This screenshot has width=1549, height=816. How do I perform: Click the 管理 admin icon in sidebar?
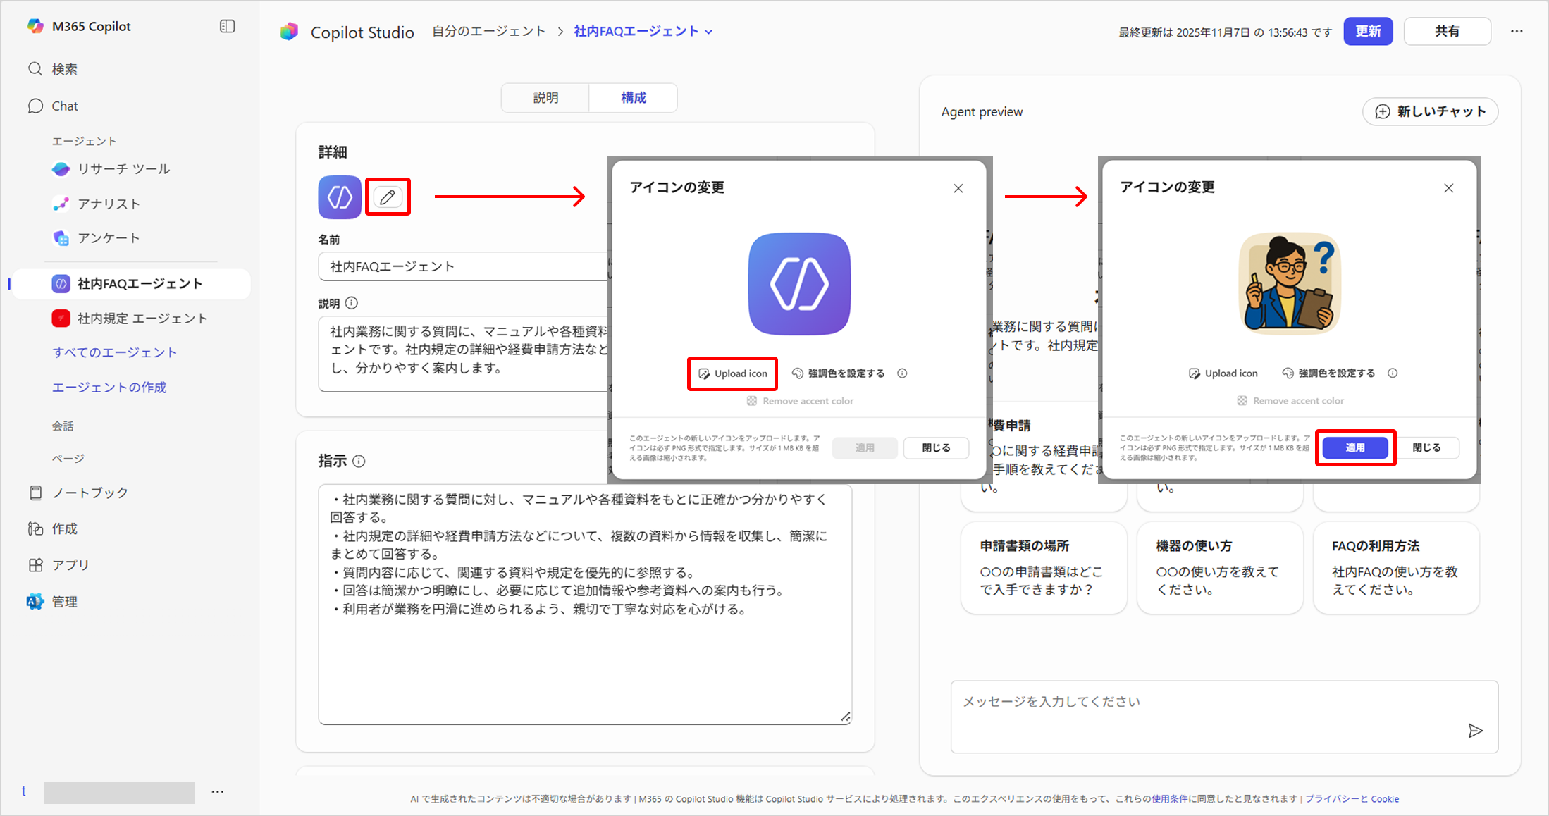coord(35,602)
